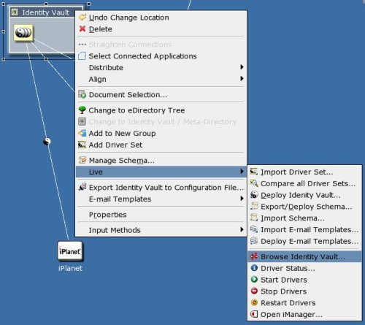Click the Import Schema icon
This screenshot has width=365, height=325.
point(254,218)
